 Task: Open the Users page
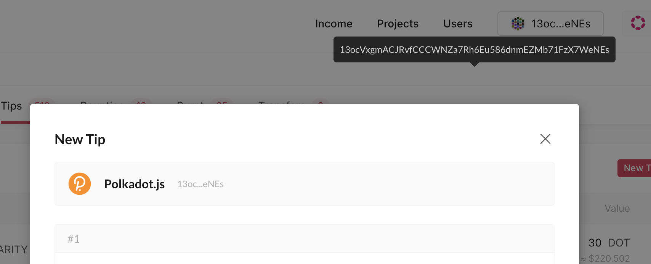click(457, 24)
